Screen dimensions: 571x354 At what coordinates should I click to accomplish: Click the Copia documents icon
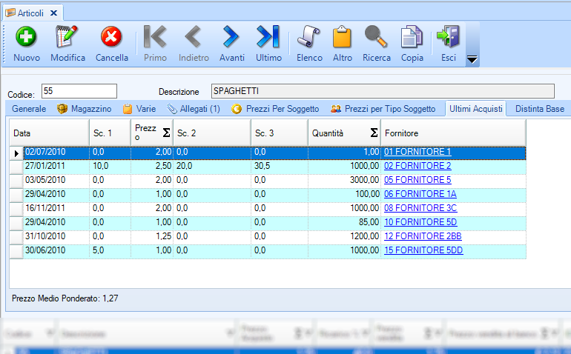pyautogui.click(x=412, y=37)
